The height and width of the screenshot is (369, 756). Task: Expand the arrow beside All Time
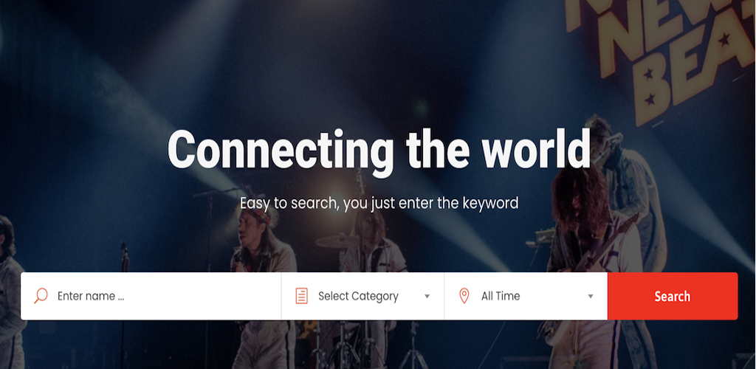pos(590,296)
